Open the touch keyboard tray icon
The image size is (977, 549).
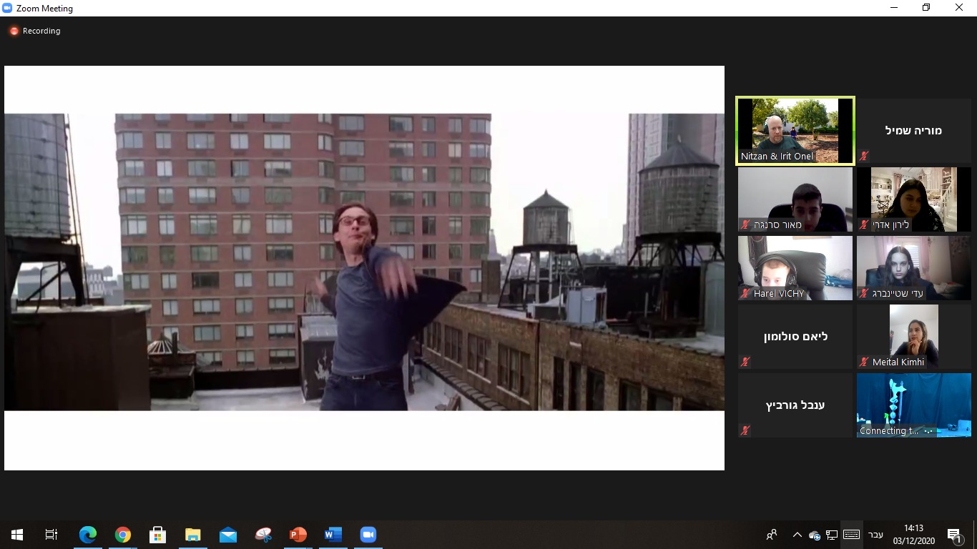coord(851,535)
